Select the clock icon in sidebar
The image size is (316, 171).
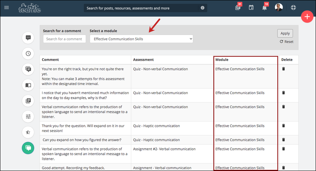pyautogui.click(x=28, y=53)
